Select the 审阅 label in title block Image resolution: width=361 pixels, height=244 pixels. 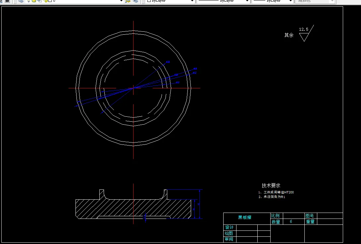(x=229, y=239)
